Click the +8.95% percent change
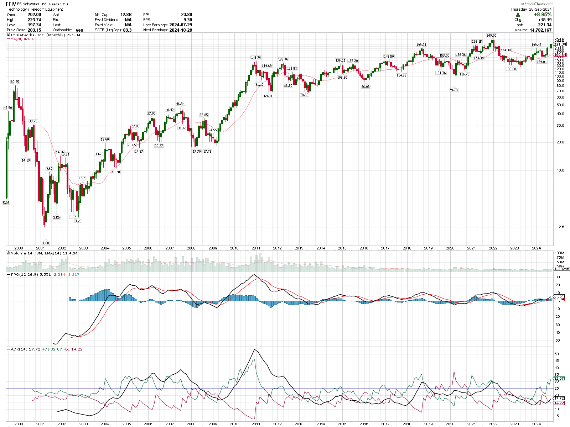570x427 pixels. click(542, 15)
